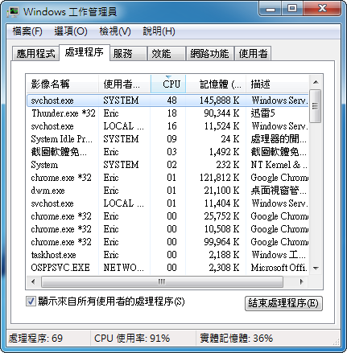This screenshot has height=353, width=347.
Task: Open the 網路功能 tab
Action: (x=209, y=54)
